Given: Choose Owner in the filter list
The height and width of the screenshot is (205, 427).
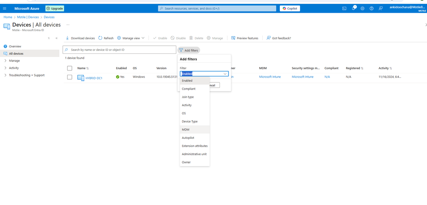Looking at the screenshot, I should click(x=195, y=162).
